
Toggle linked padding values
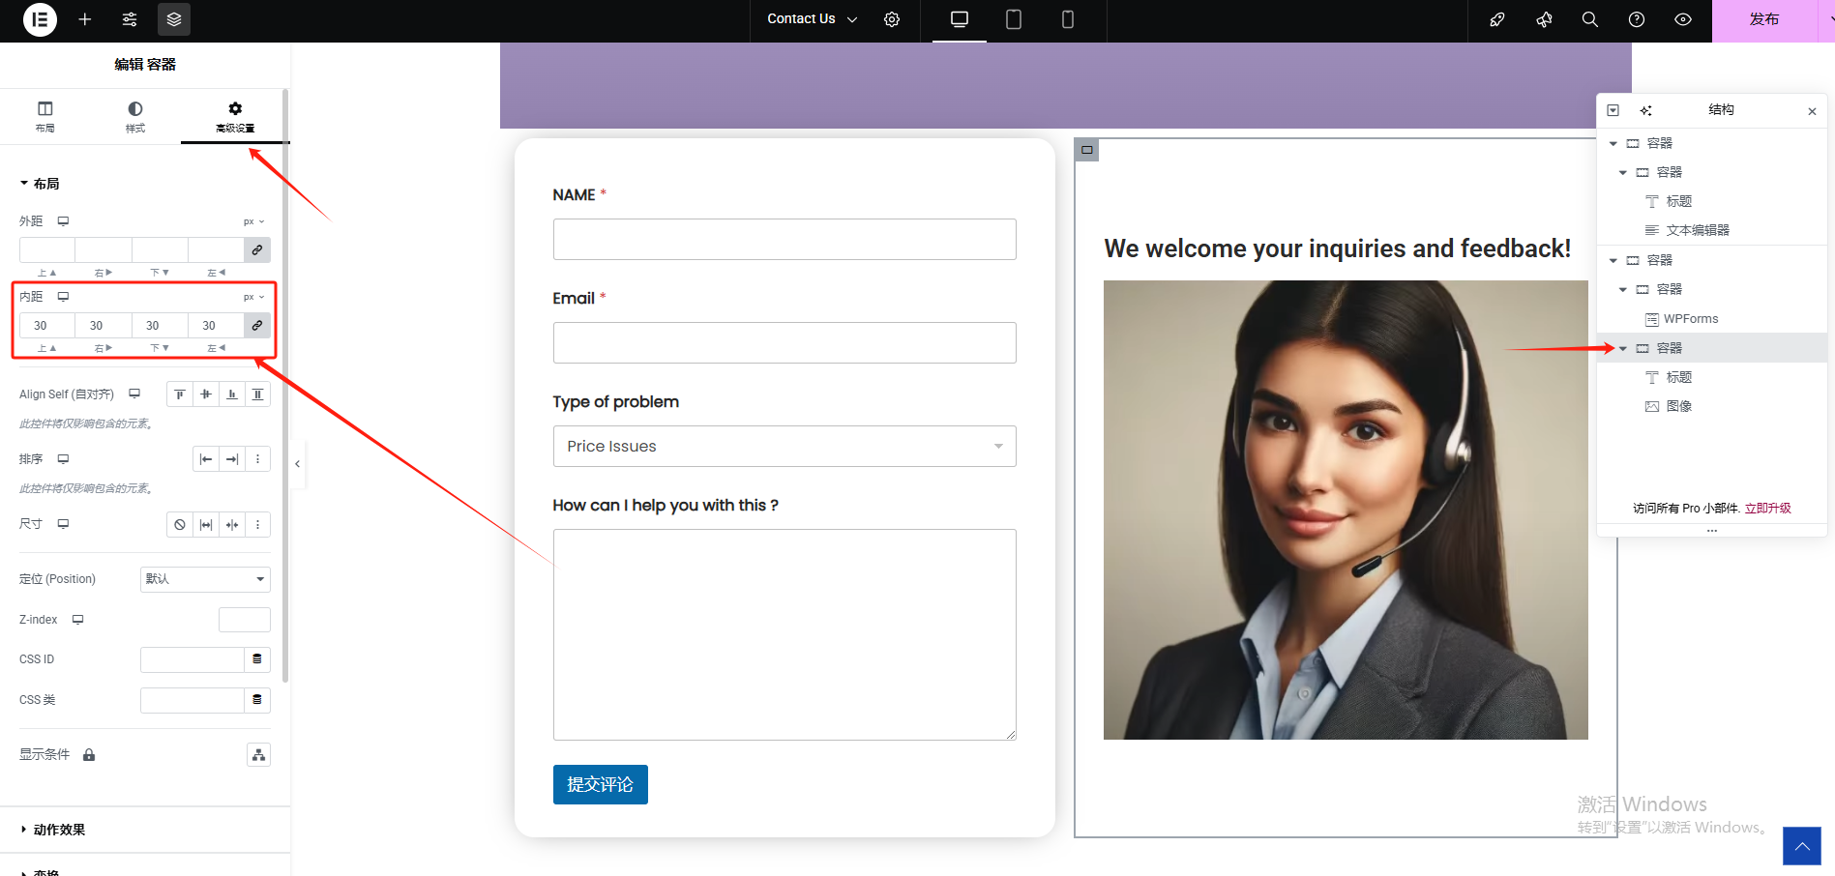[x=257, y=326]
